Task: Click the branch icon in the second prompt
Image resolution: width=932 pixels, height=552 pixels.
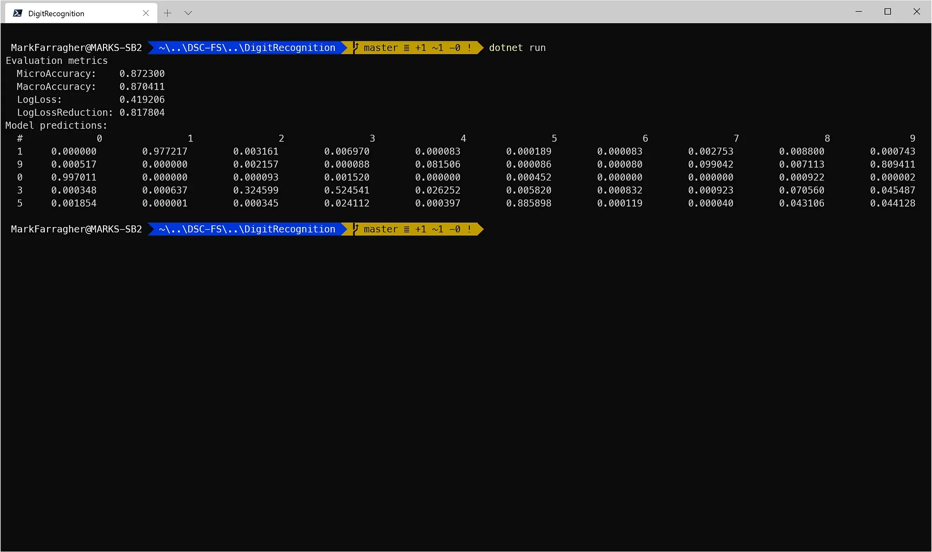Action: pos(355,229)
